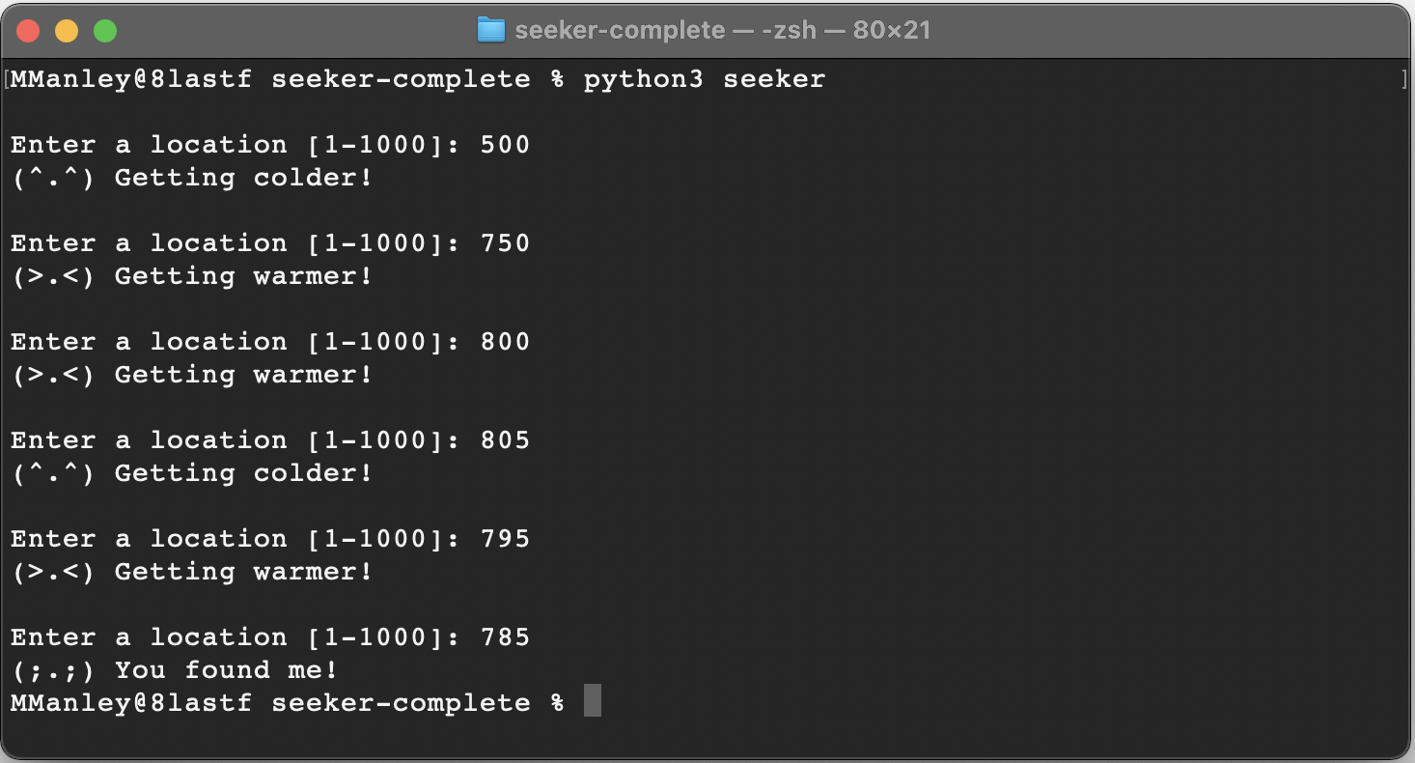This screenshot has width=1415, height=763.
Task: Click the You found me! message
Action: click(x=227, y=669)
